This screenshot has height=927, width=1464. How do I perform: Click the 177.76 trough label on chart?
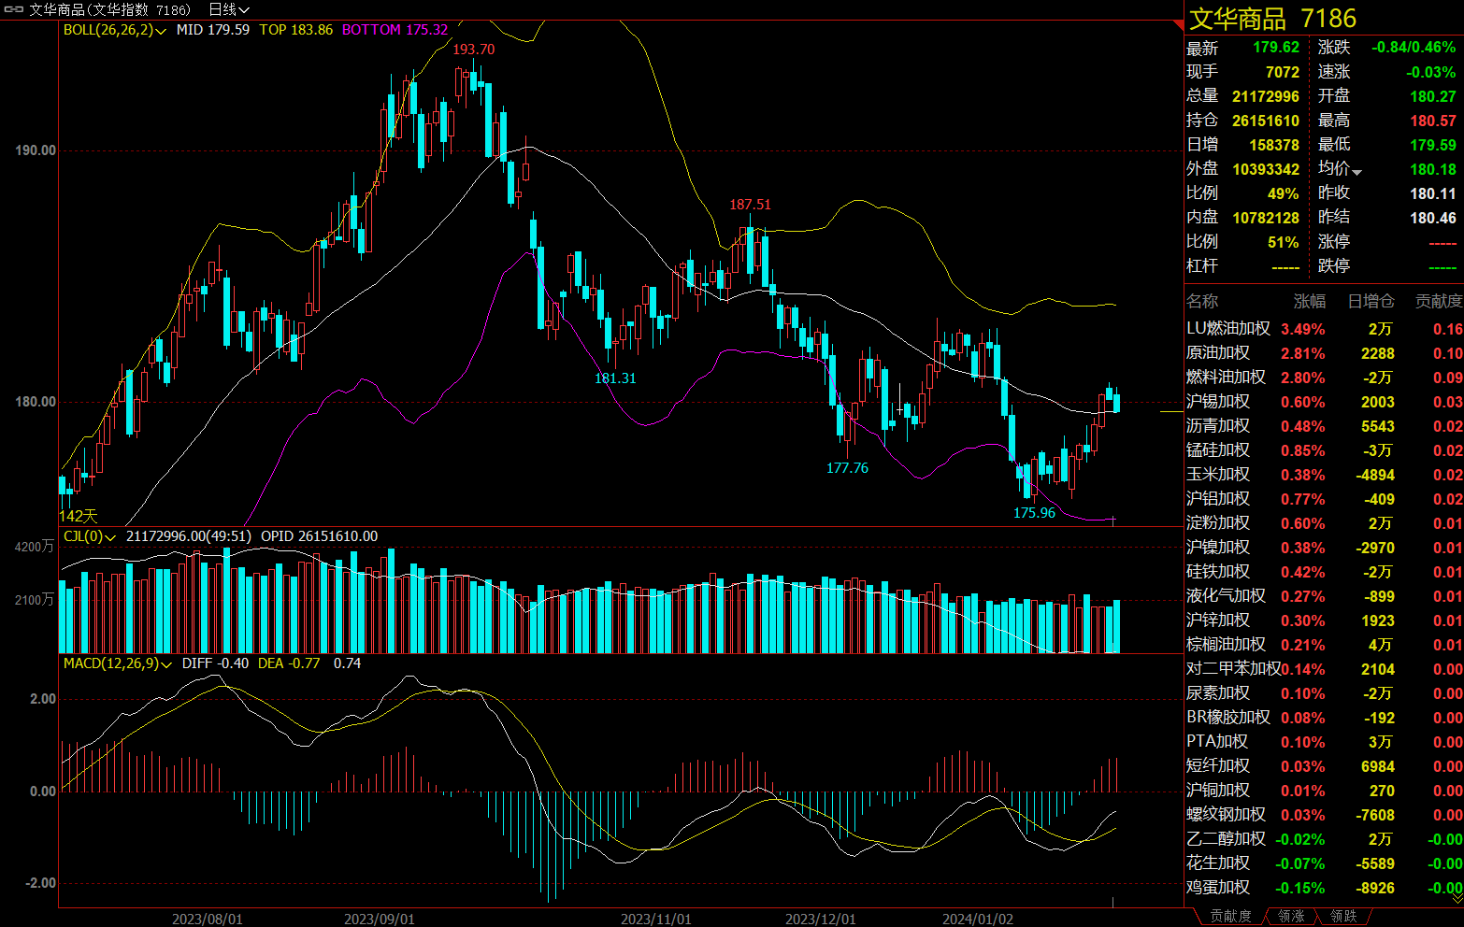(x=848, y=468)
